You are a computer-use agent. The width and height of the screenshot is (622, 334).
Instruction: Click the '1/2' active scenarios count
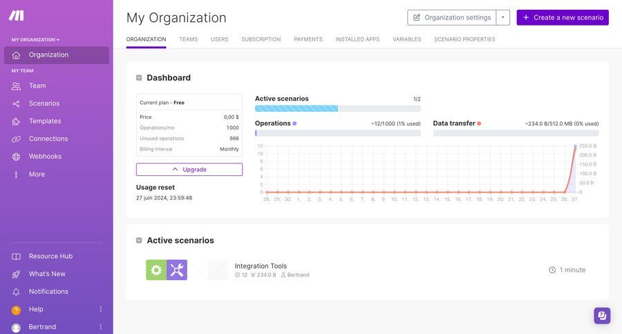tap(417, 99)
